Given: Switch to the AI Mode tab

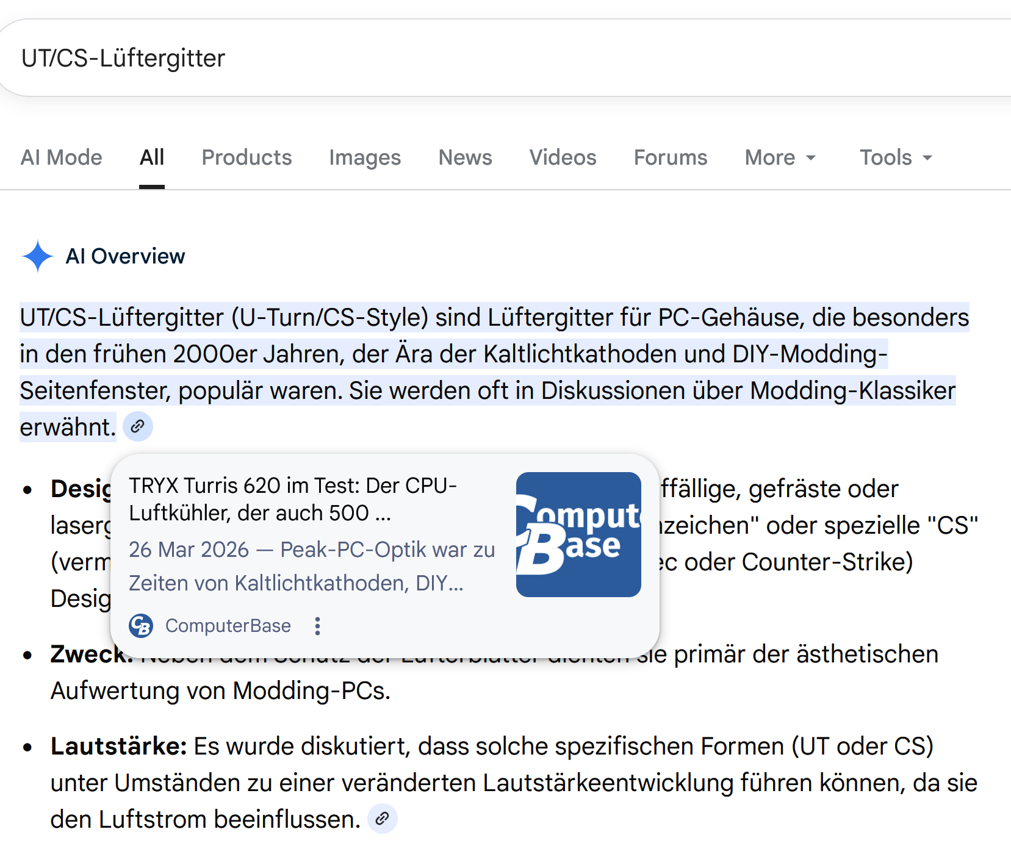Looking at the screenshot, I should pyautogui.click(x=62, y=157).
